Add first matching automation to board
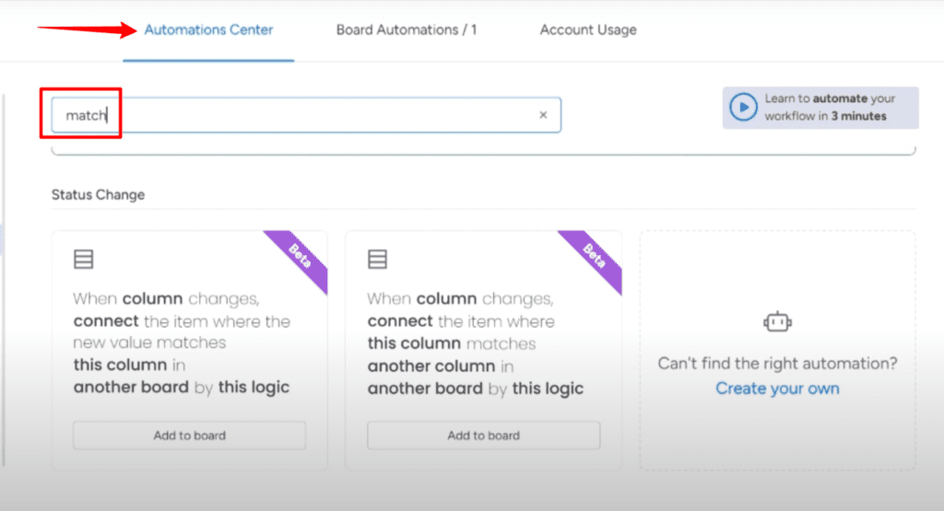The height and width of the screenshot is (511, 944). 190,436
